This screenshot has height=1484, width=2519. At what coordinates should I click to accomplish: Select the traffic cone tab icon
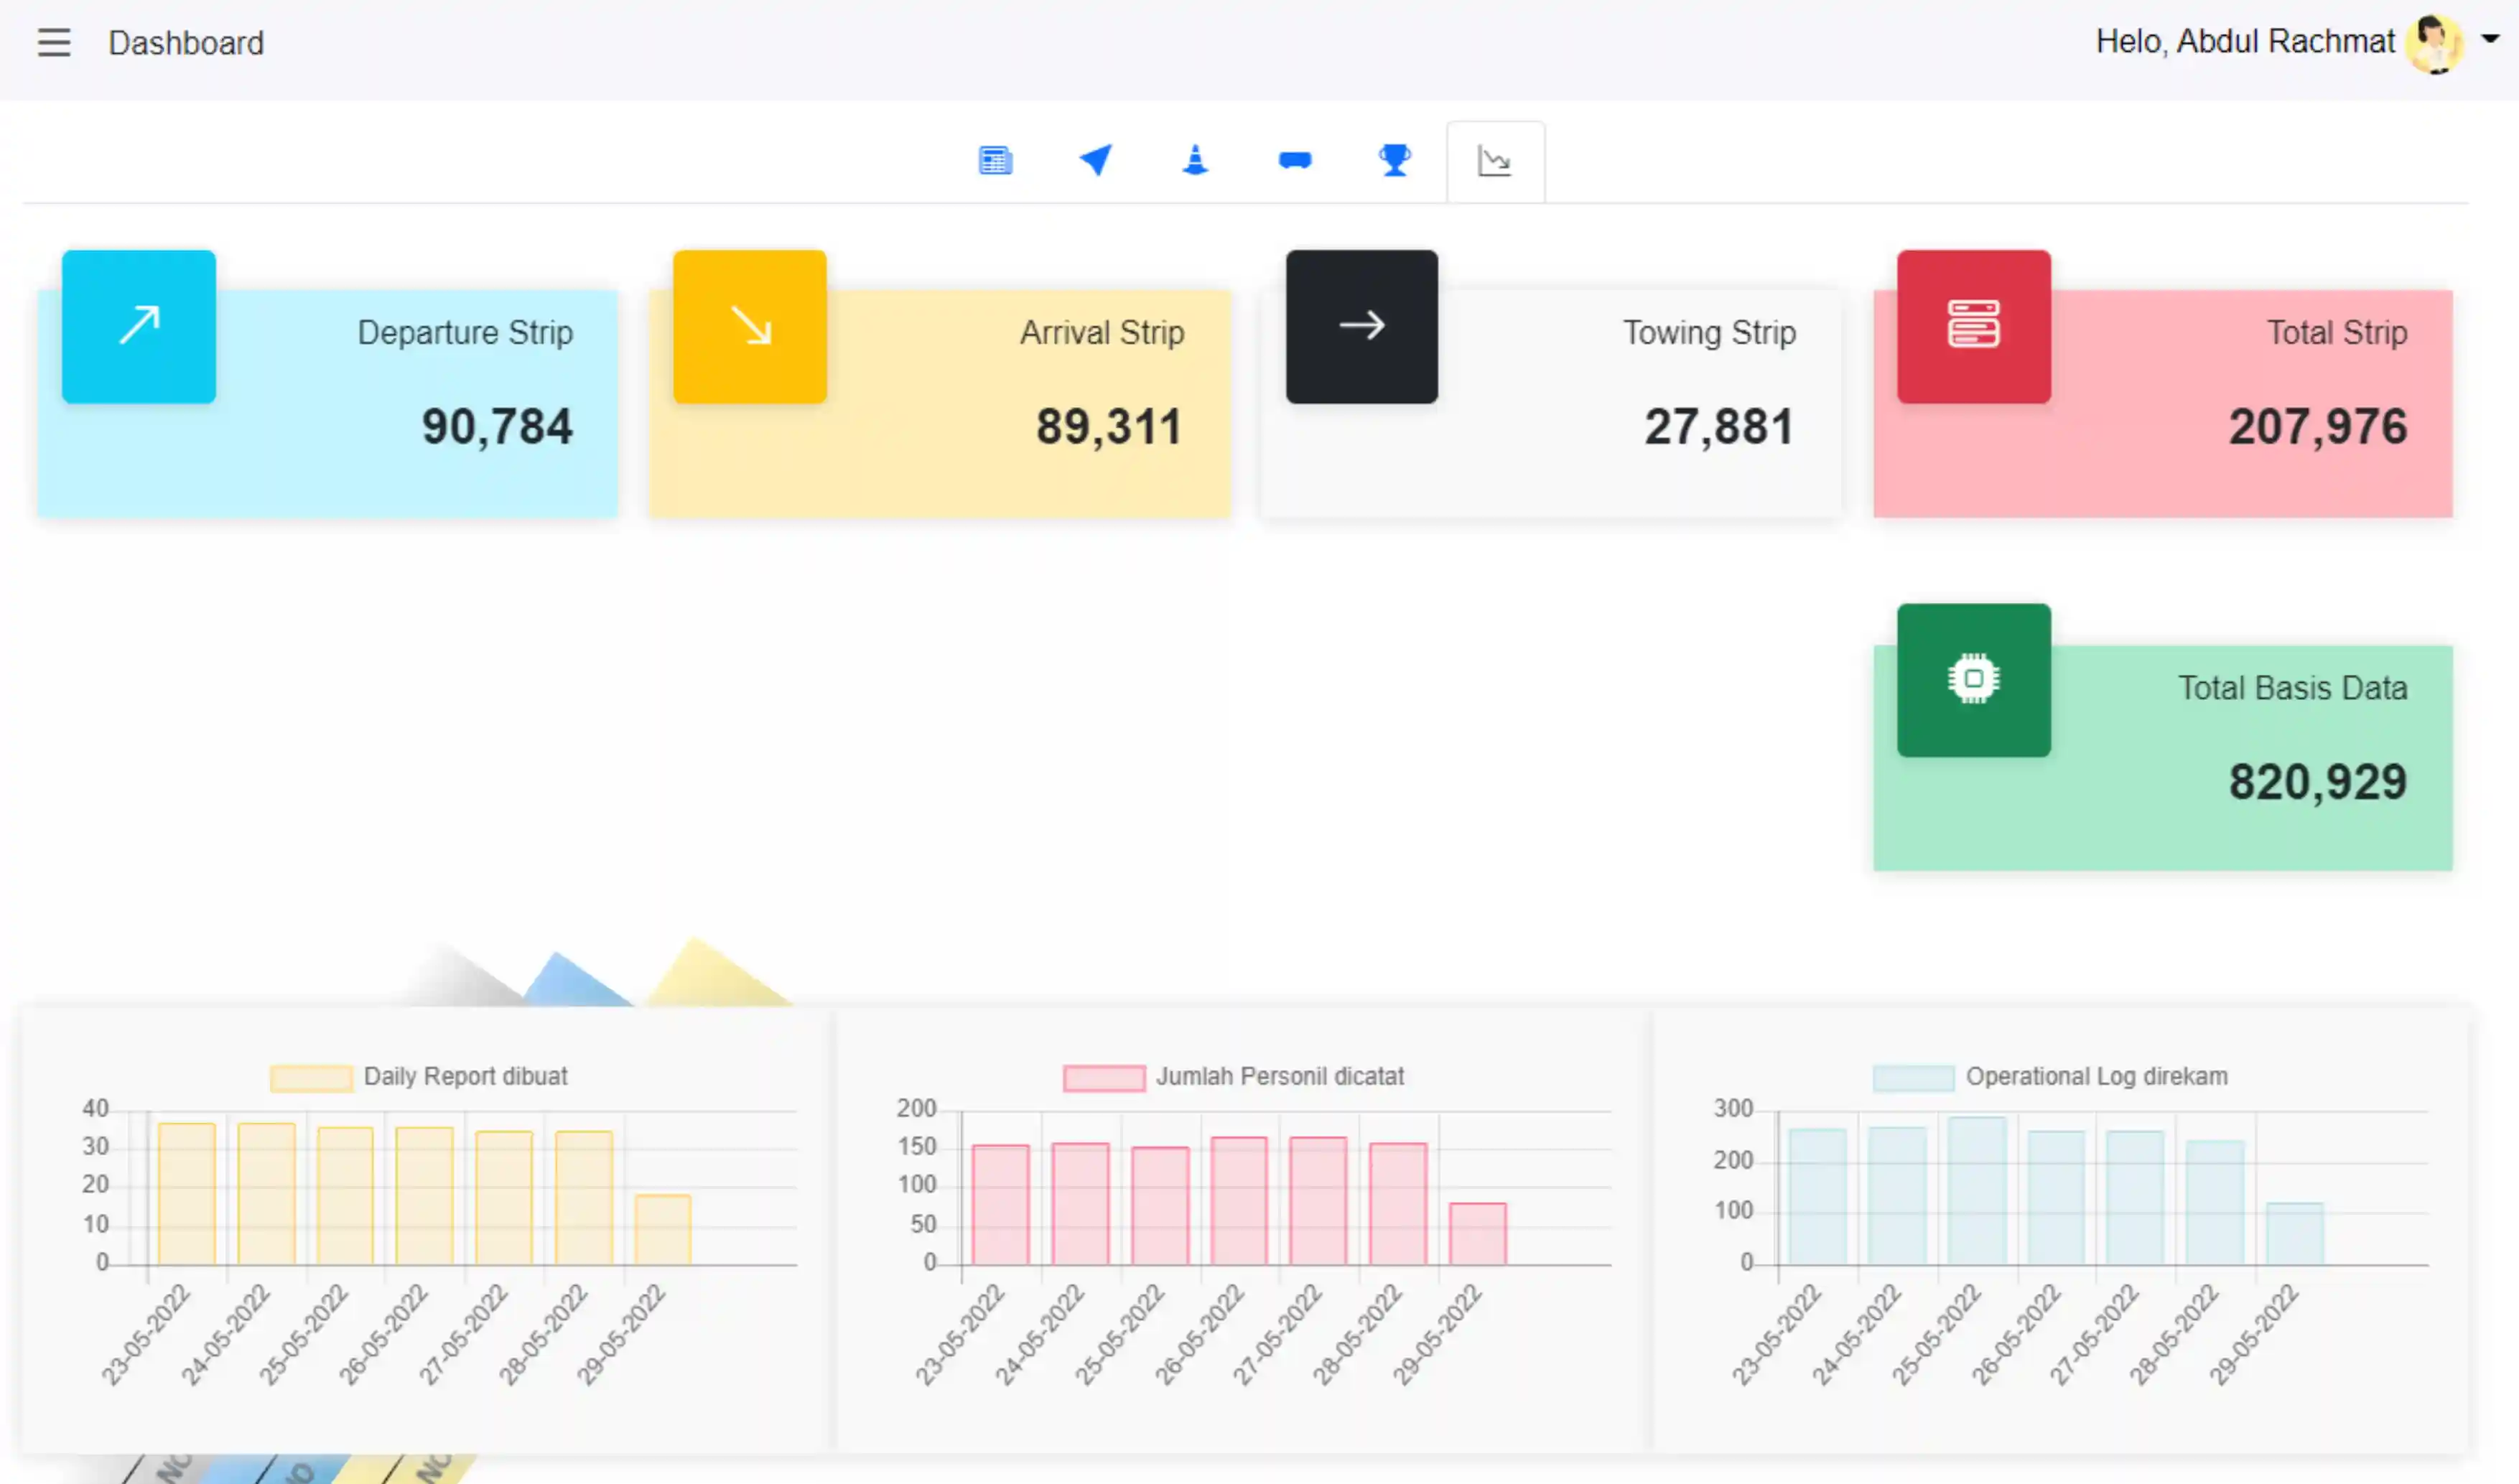[1195, 160]
